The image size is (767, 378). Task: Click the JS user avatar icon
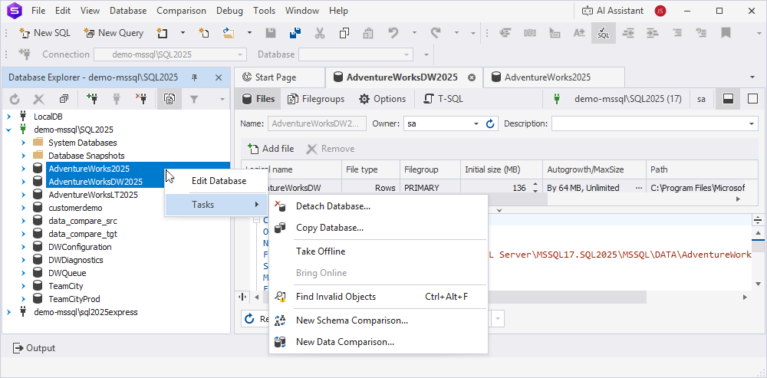click(660, 11)
